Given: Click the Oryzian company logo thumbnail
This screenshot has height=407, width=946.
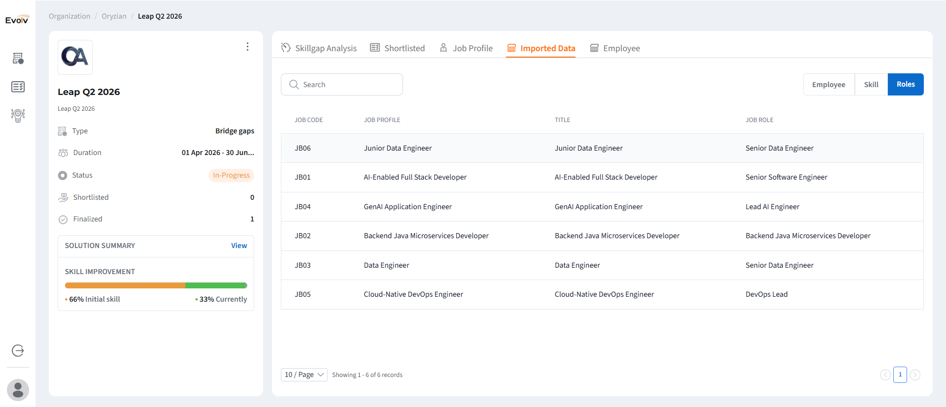Looking at the screenshot, I should click(x=75, y=57).
